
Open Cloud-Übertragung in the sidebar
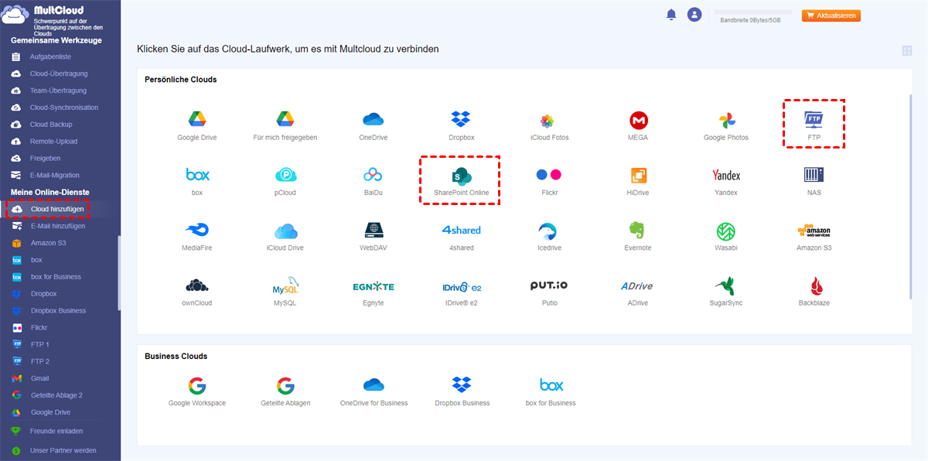[60, 73]
